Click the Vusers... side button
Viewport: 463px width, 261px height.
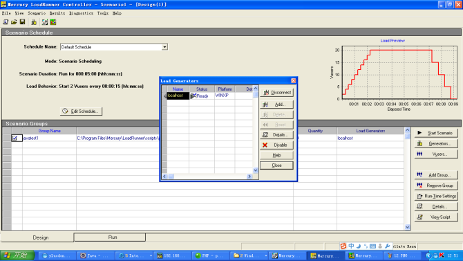(x=436, y=154)
